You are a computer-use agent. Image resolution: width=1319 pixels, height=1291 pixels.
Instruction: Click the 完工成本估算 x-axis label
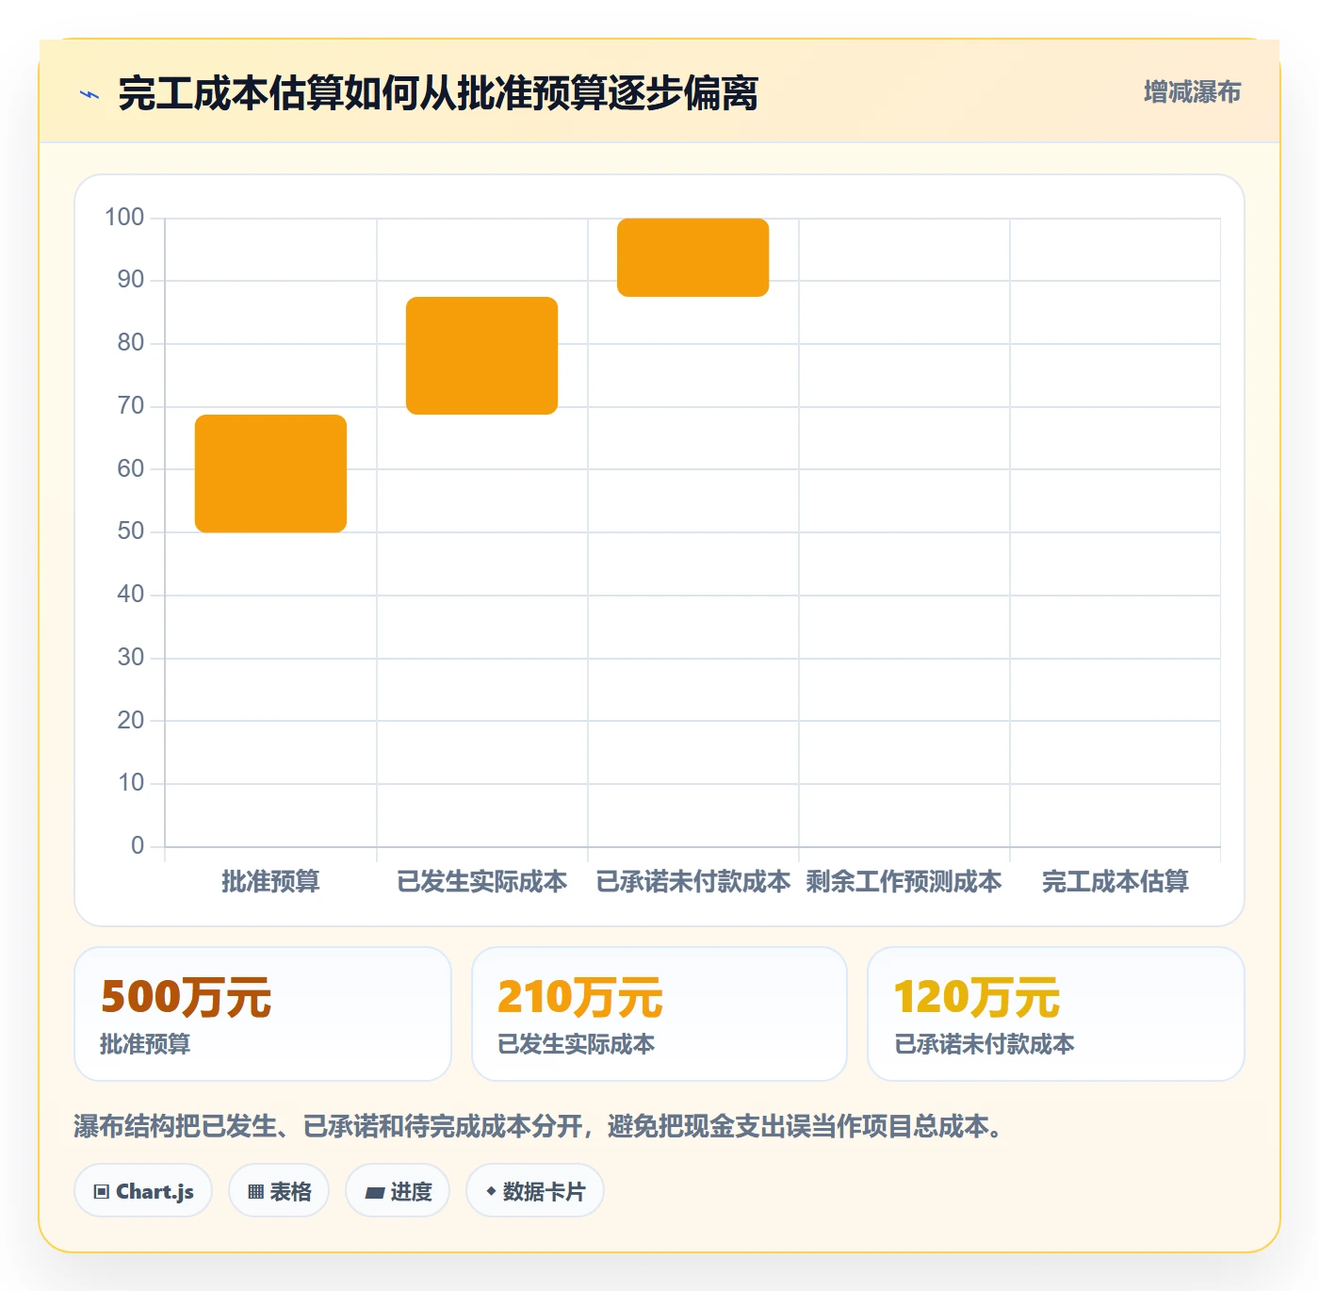[x=1115, y=882]
